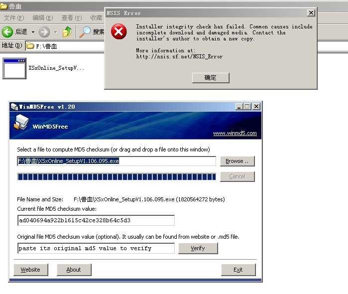Click the WinMD5Free logo icon in banner
The height and width of the screenshot is (294, 348).
[21, 124]
